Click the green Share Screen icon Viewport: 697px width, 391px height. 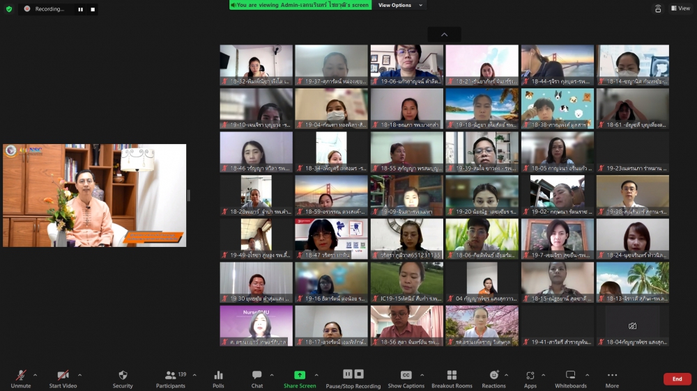point(300,375)
